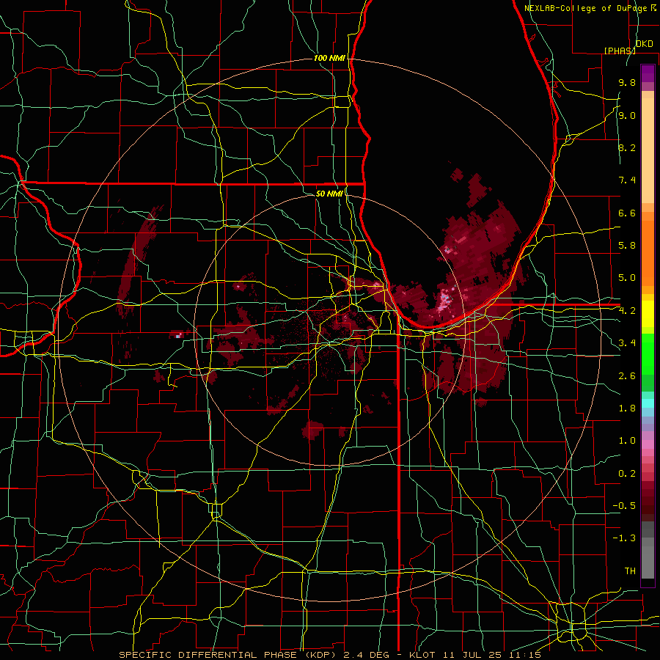Click the 3.4 legend value

tap(627, 343)
